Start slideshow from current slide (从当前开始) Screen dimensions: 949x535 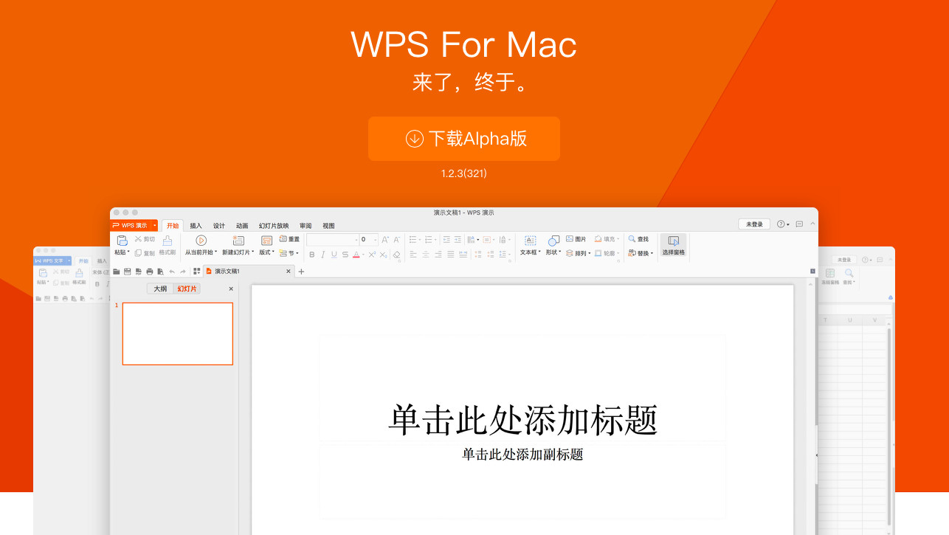(201, 246)
